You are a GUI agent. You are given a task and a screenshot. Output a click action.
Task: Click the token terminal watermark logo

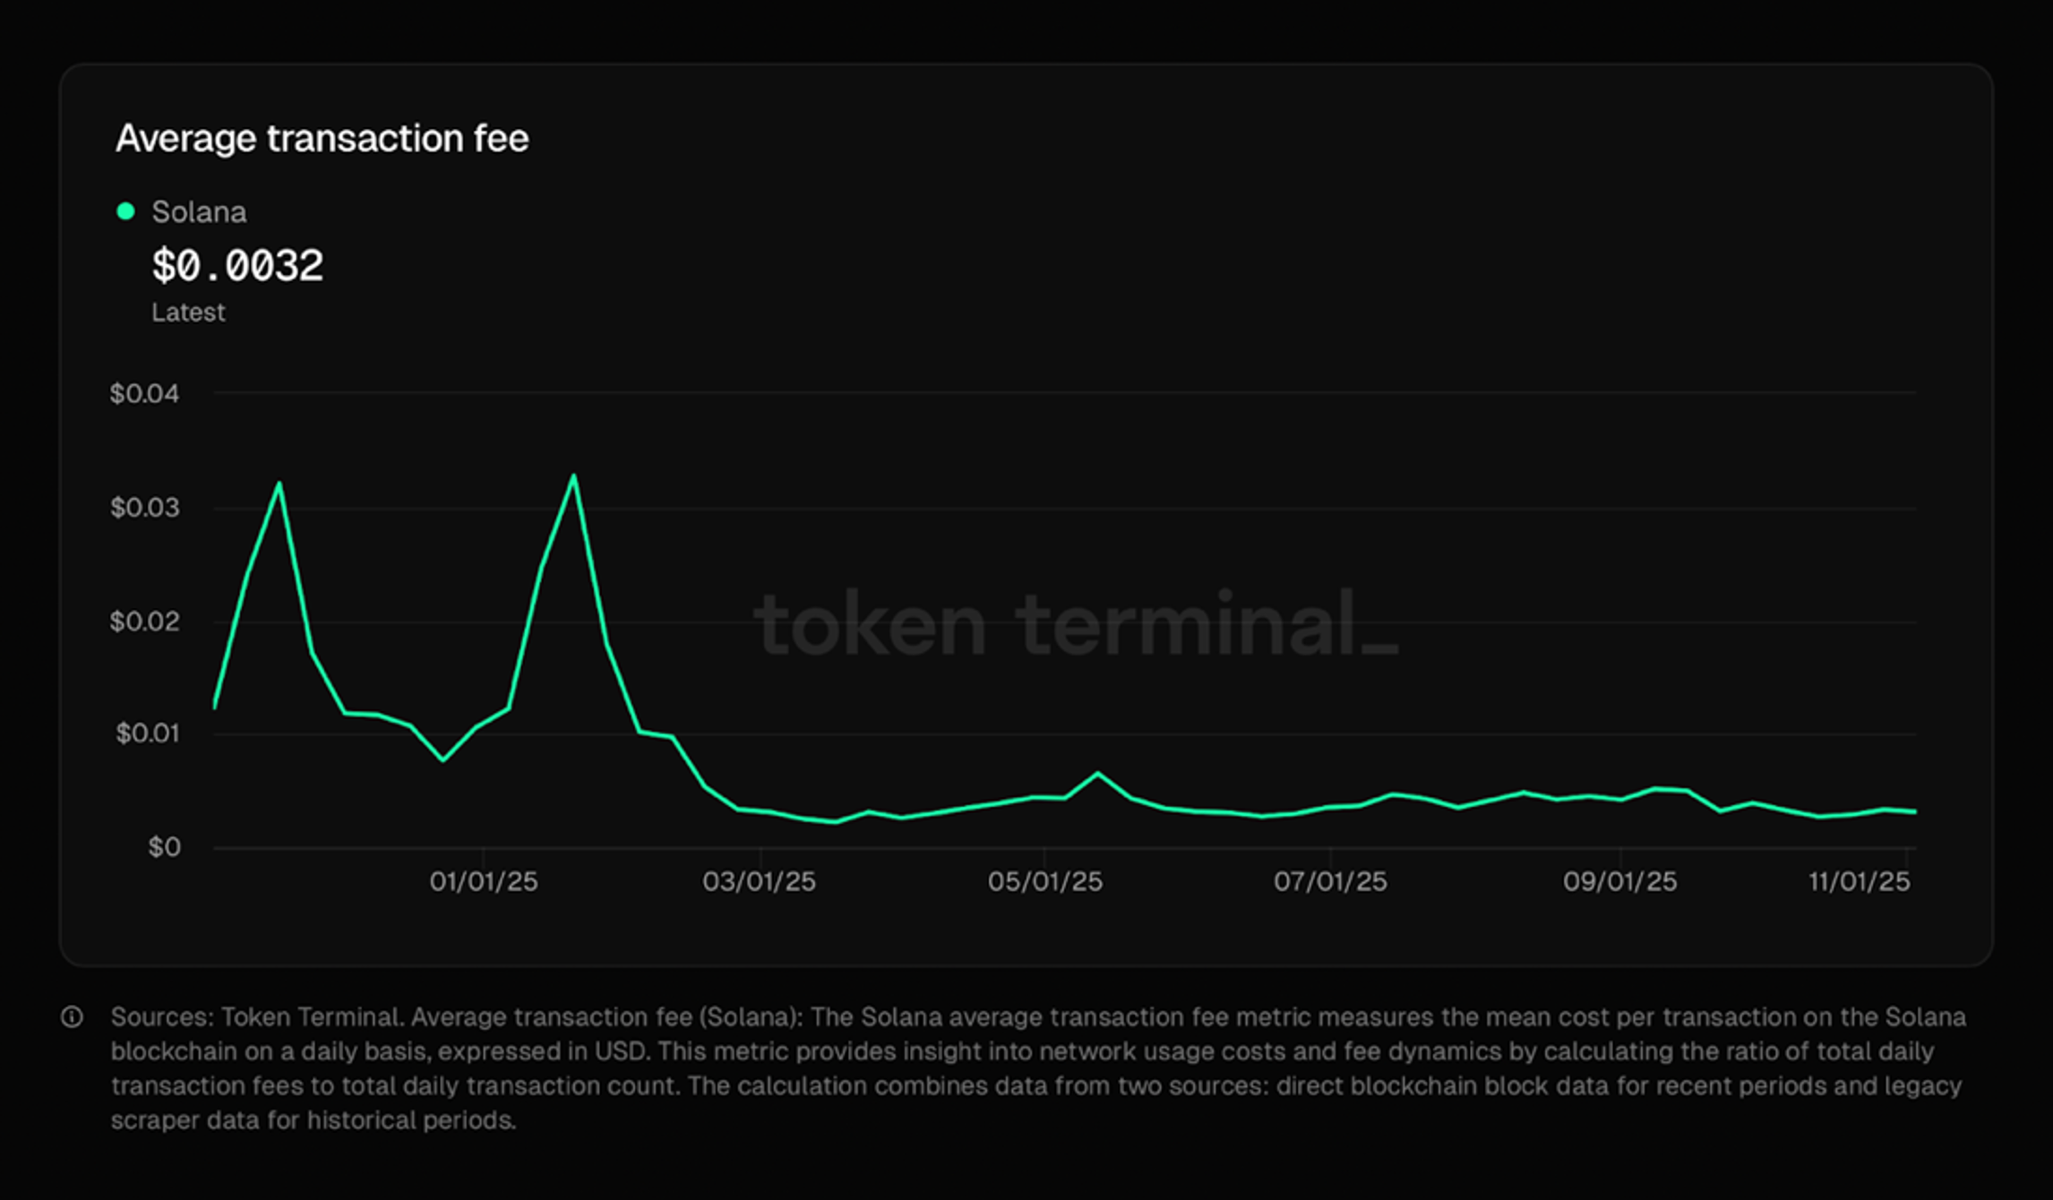click(1075, 623)
